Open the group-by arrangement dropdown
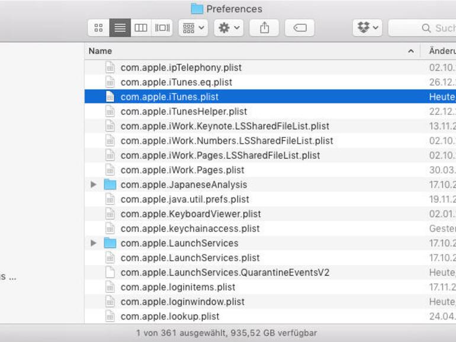Viewport: 456px width, 342px height. coord(194,28)
